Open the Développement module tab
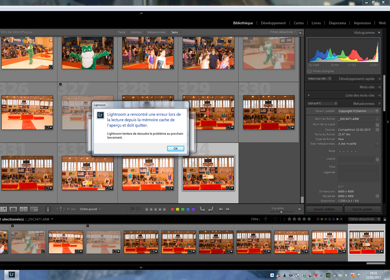The height and width of the screenshot is (280, 390). coord(273,23)
